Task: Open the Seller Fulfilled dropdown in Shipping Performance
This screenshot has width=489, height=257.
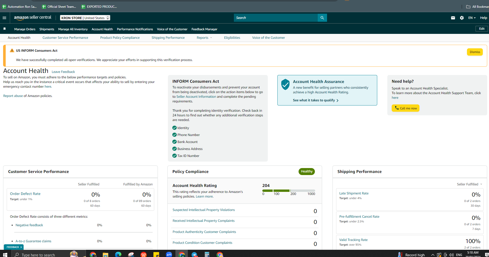Action: click(469, 184)
